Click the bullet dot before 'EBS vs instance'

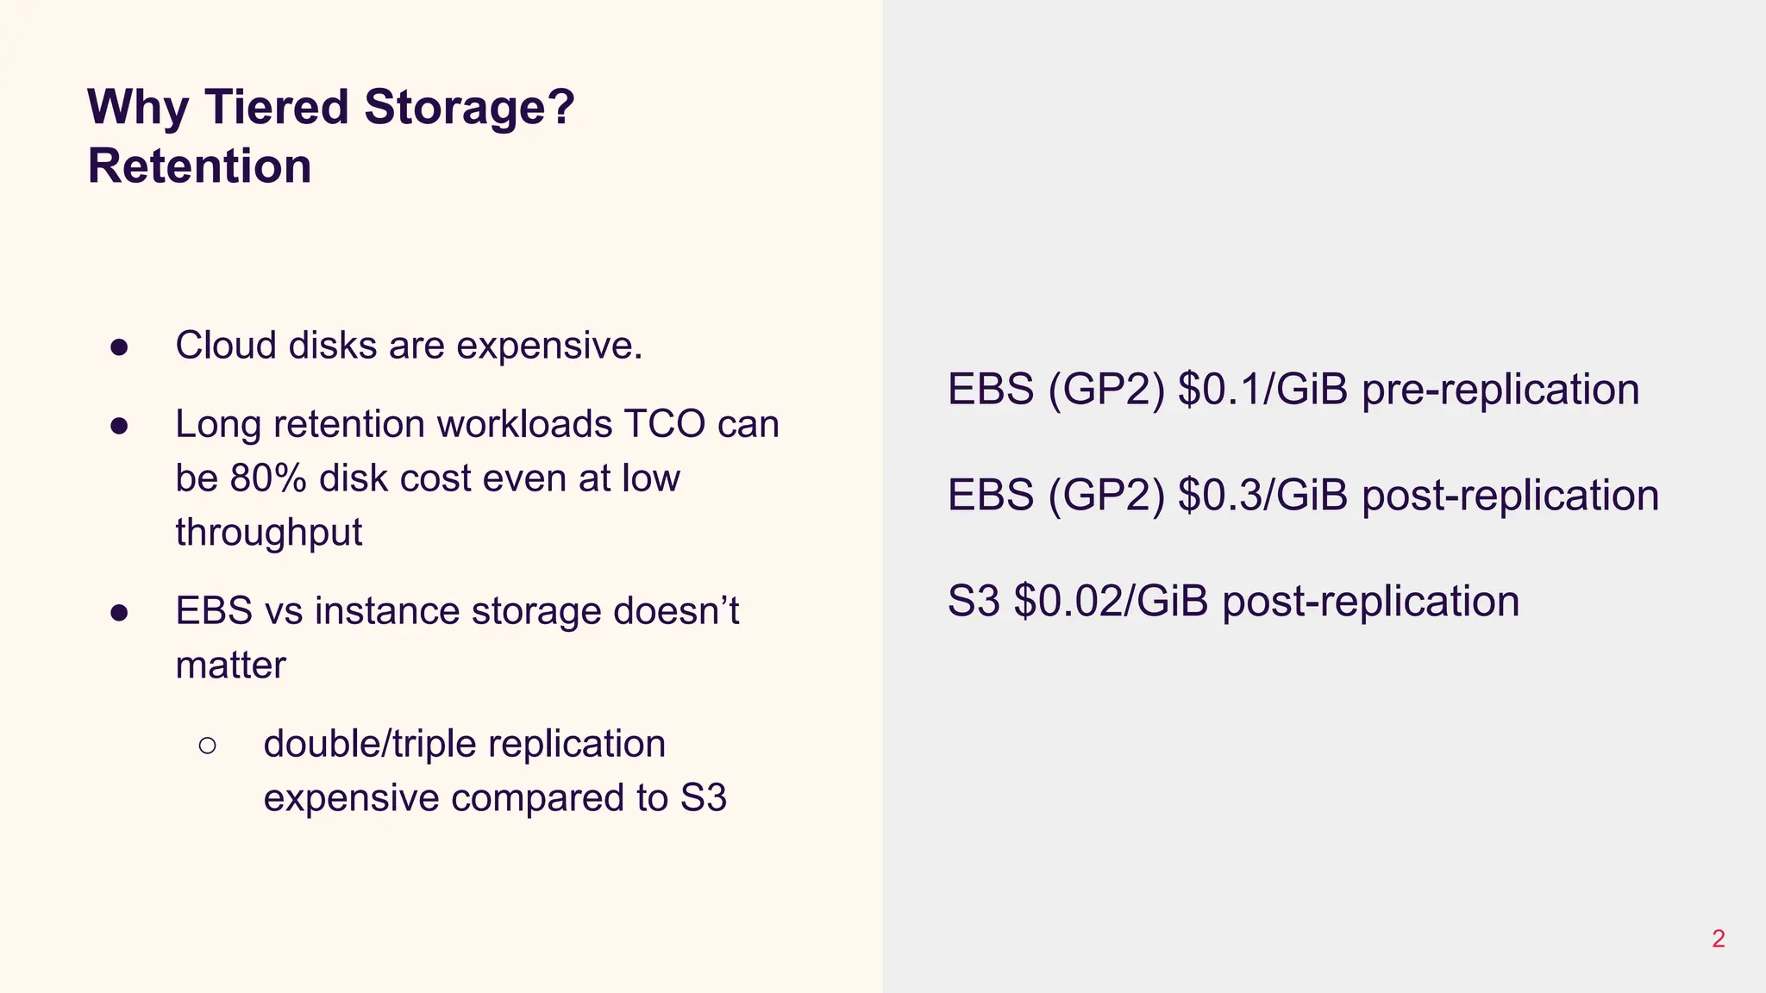pyautogui.click(x=120, y=613)
